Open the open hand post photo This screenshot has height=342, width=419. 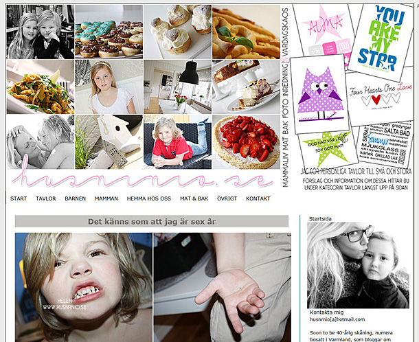[x=223, y=287]
